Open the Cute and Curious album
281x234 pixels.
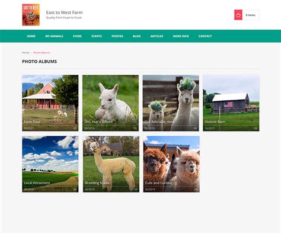171,164
